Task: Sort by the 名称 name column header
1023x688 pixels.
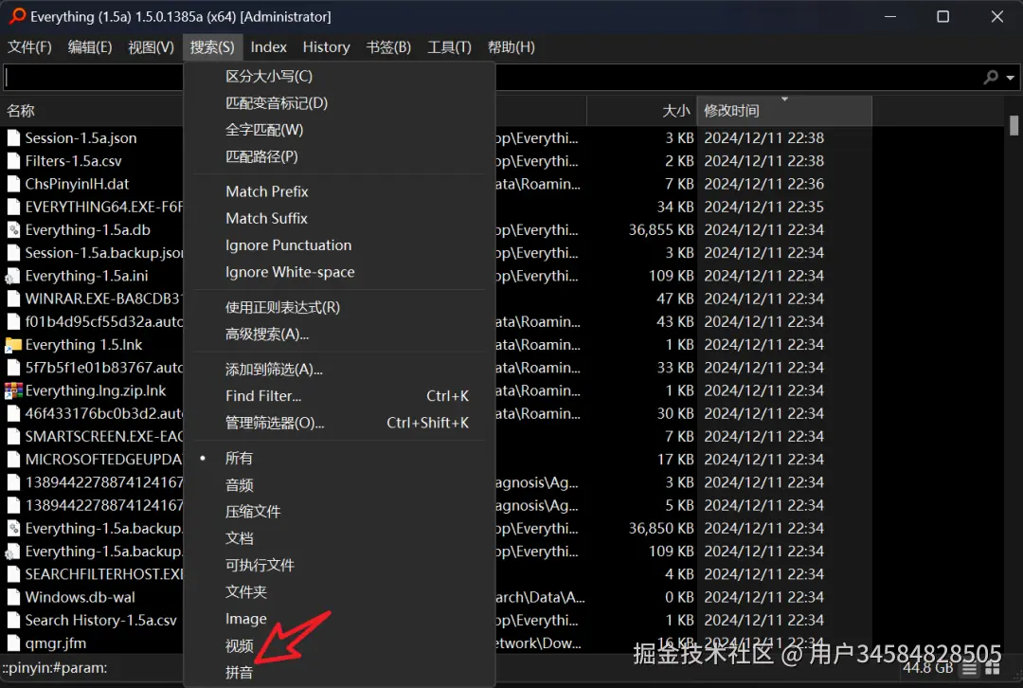Action: 93,110
